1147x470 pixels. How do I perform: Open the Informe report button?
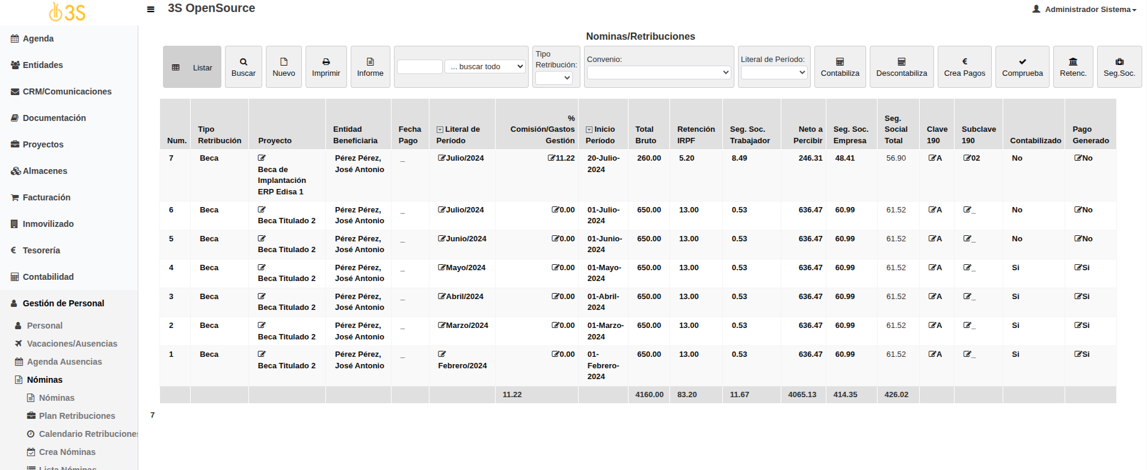tap(370, 67)
